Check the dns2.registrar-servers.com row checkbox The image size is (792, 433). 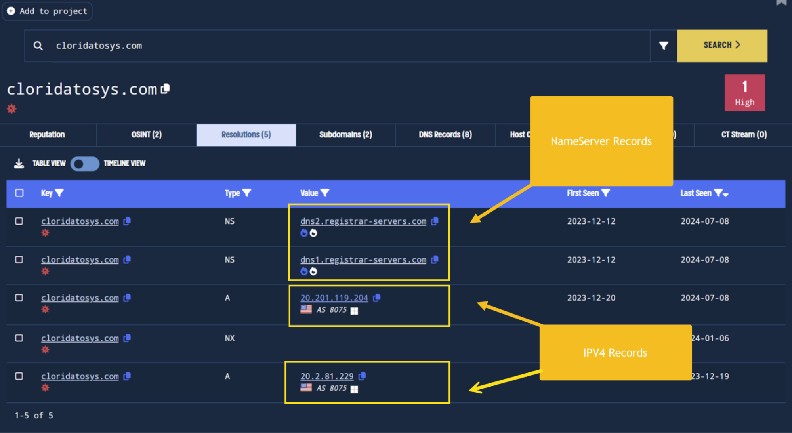coord(19,221)
